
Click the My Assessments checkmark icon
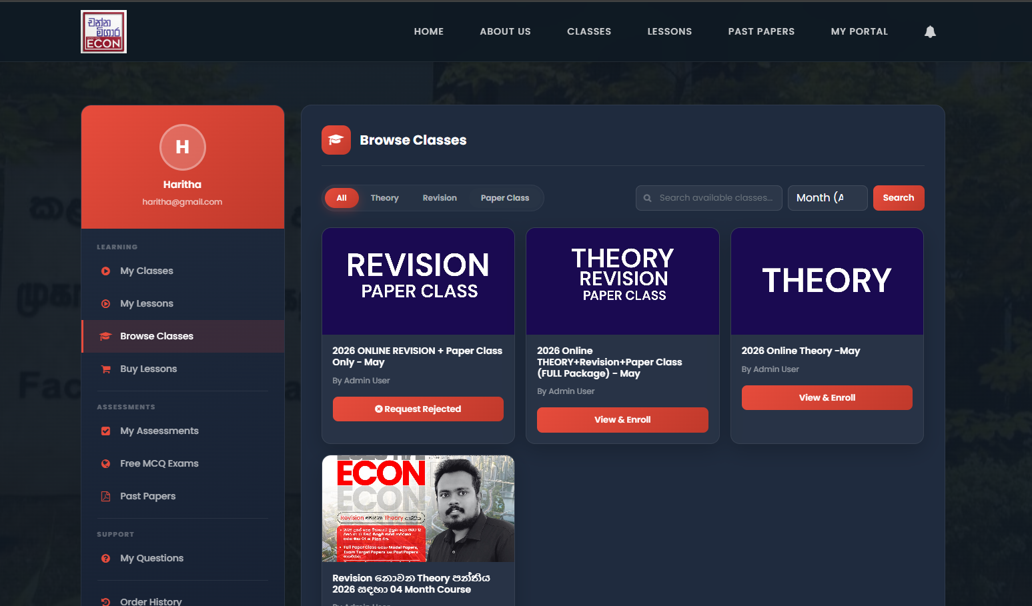(x=105, y=431)
